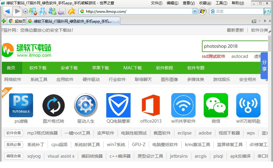Click the visual assist x link
This screenshot has width=273, height=168.
(61, 156)
